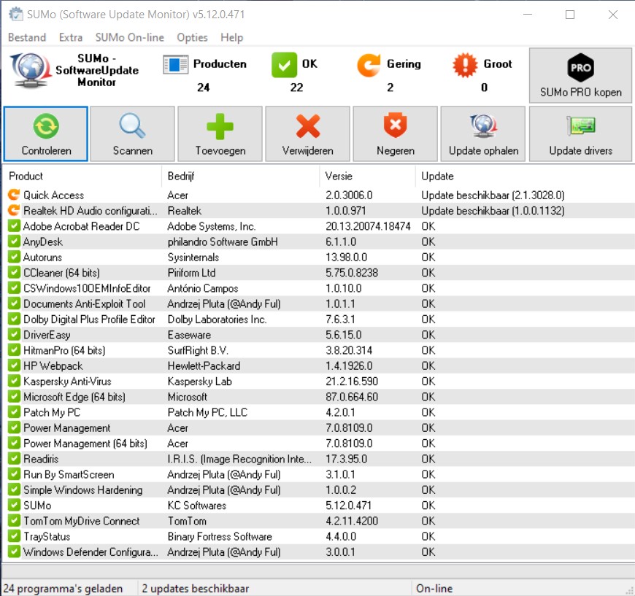Click green check icon beside Dolby Digital Plus
635x596 pixels.
(14, 319)
